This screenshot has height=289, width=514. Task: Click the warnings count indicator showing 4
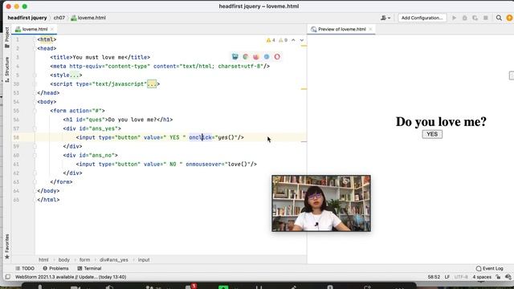click(x=271, y=40)
